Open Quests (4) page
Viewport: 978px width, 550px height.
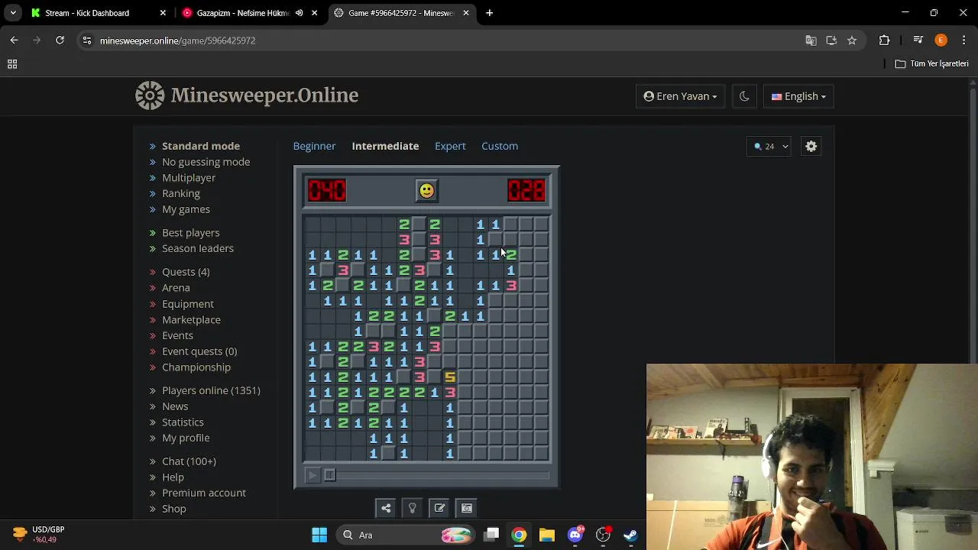(x=186, y=272)
